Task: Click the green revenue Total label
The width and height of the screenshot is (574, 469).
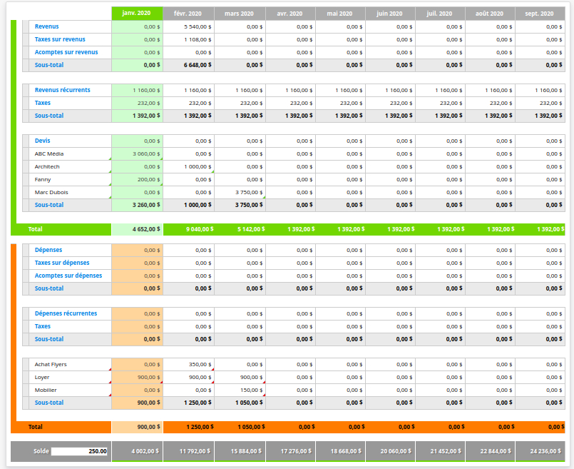Action: (35, 229)
